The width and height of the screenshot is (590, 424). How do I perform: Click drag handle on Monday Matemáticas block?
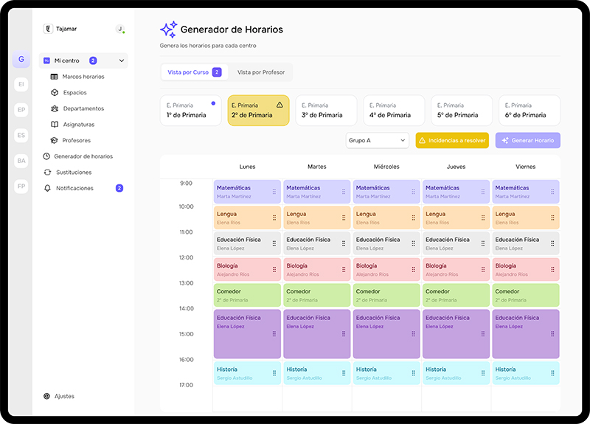pos(274,192)
